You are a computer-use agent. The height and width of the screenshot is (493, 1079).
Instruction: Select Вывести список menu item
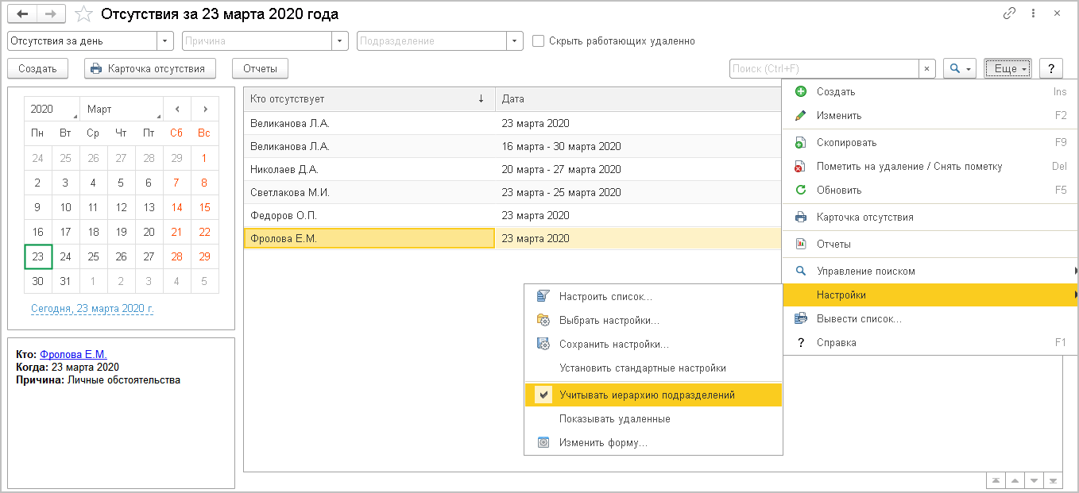[858, 319]
